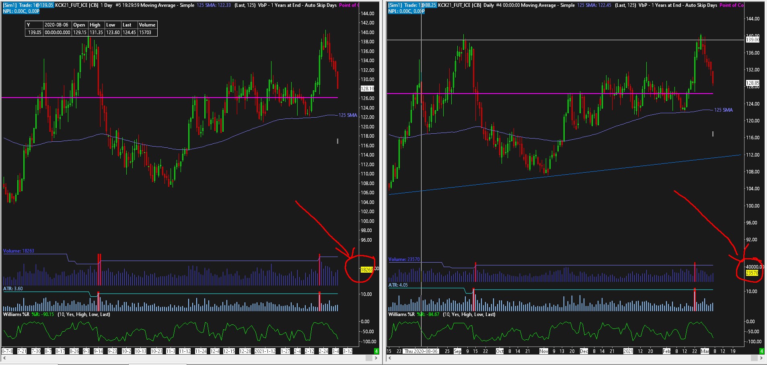The height and width of the screenshot is (365, 767).
Task: Click the 'Volume: 23570' study label
Action: click(404, 259)
